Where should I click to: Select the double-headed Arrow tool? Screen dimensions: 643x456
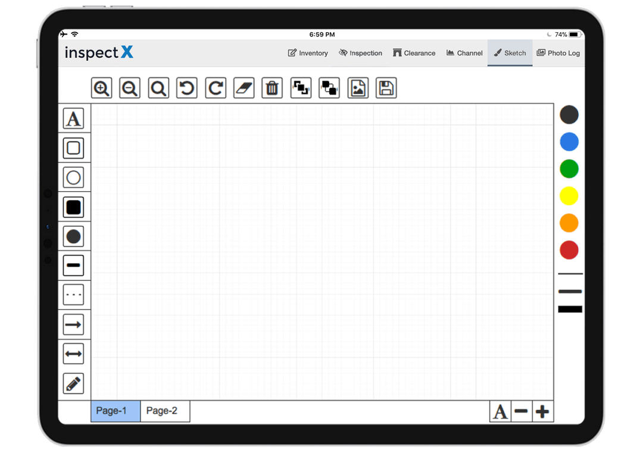point(74,353)
